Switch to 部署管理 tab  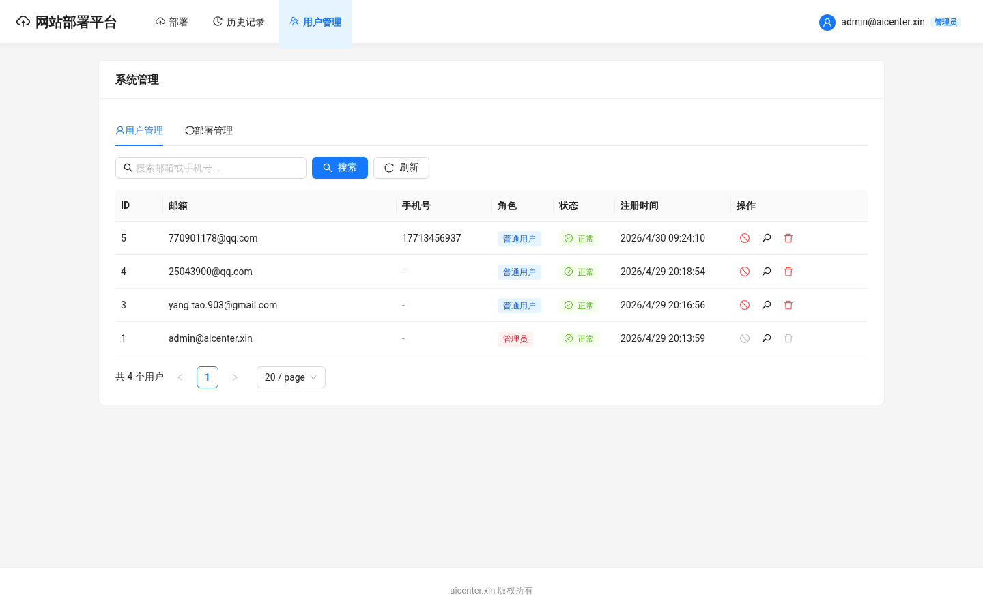pyautogui.click(x=209, y=130)
